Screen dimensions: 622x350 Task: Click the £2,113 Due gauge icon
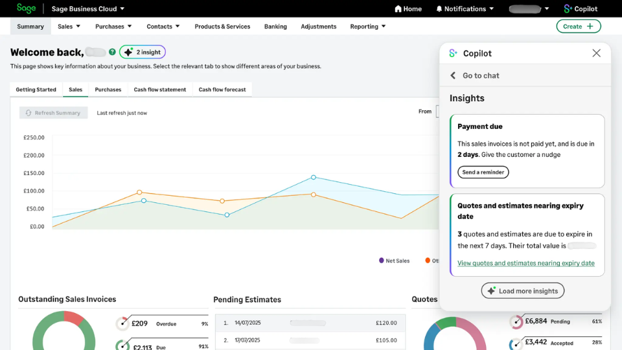coord(122,345)
